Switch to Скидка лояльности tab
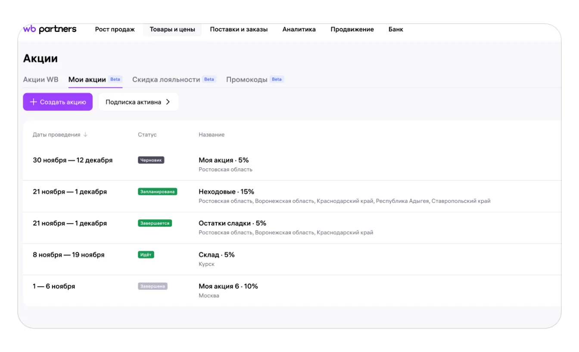Viewport: 579px width, 352px height. point(166,80)
